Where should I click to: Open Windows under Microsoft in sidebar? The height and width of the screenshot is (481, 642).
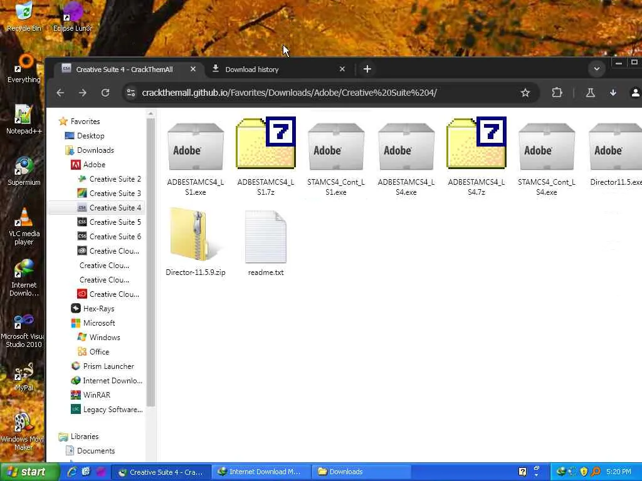point(99,338)
